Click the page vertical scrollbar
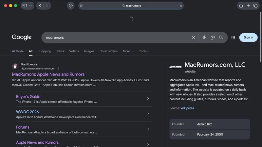The image size is (262, 147). pyautogui.click(x=261, y=37)
